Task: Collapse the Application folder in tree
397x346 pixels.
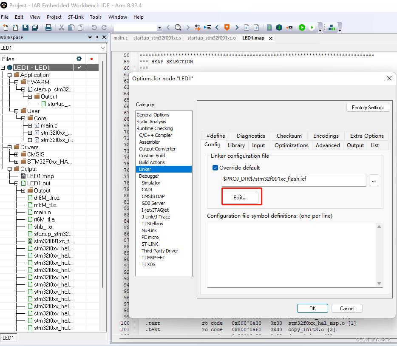Action: (9, 75)
